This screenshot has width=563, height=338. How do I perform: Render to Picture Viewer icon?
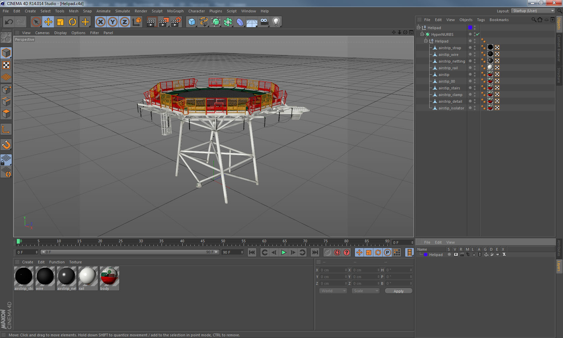164,22
